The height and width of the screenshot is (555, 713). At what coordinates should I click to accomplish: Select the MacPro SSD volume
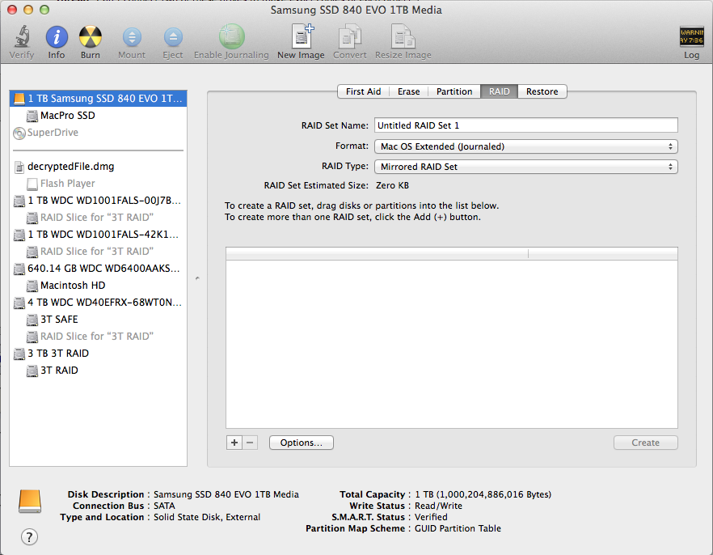(67, 116)
